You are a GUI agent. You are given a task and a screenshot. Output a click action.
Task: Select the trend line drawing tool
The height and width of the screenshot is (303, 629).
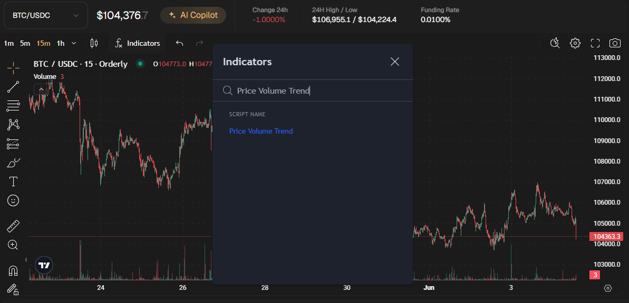tap(13, 87)
